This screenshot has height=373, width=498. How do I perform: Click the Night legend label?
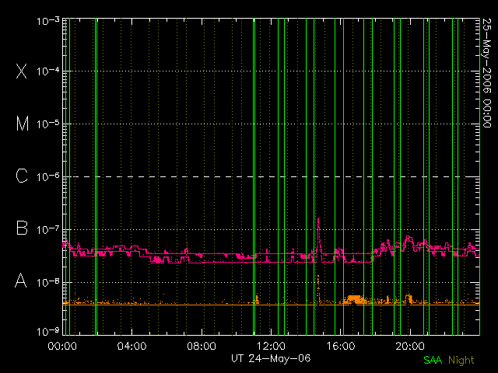click(461, 361)
